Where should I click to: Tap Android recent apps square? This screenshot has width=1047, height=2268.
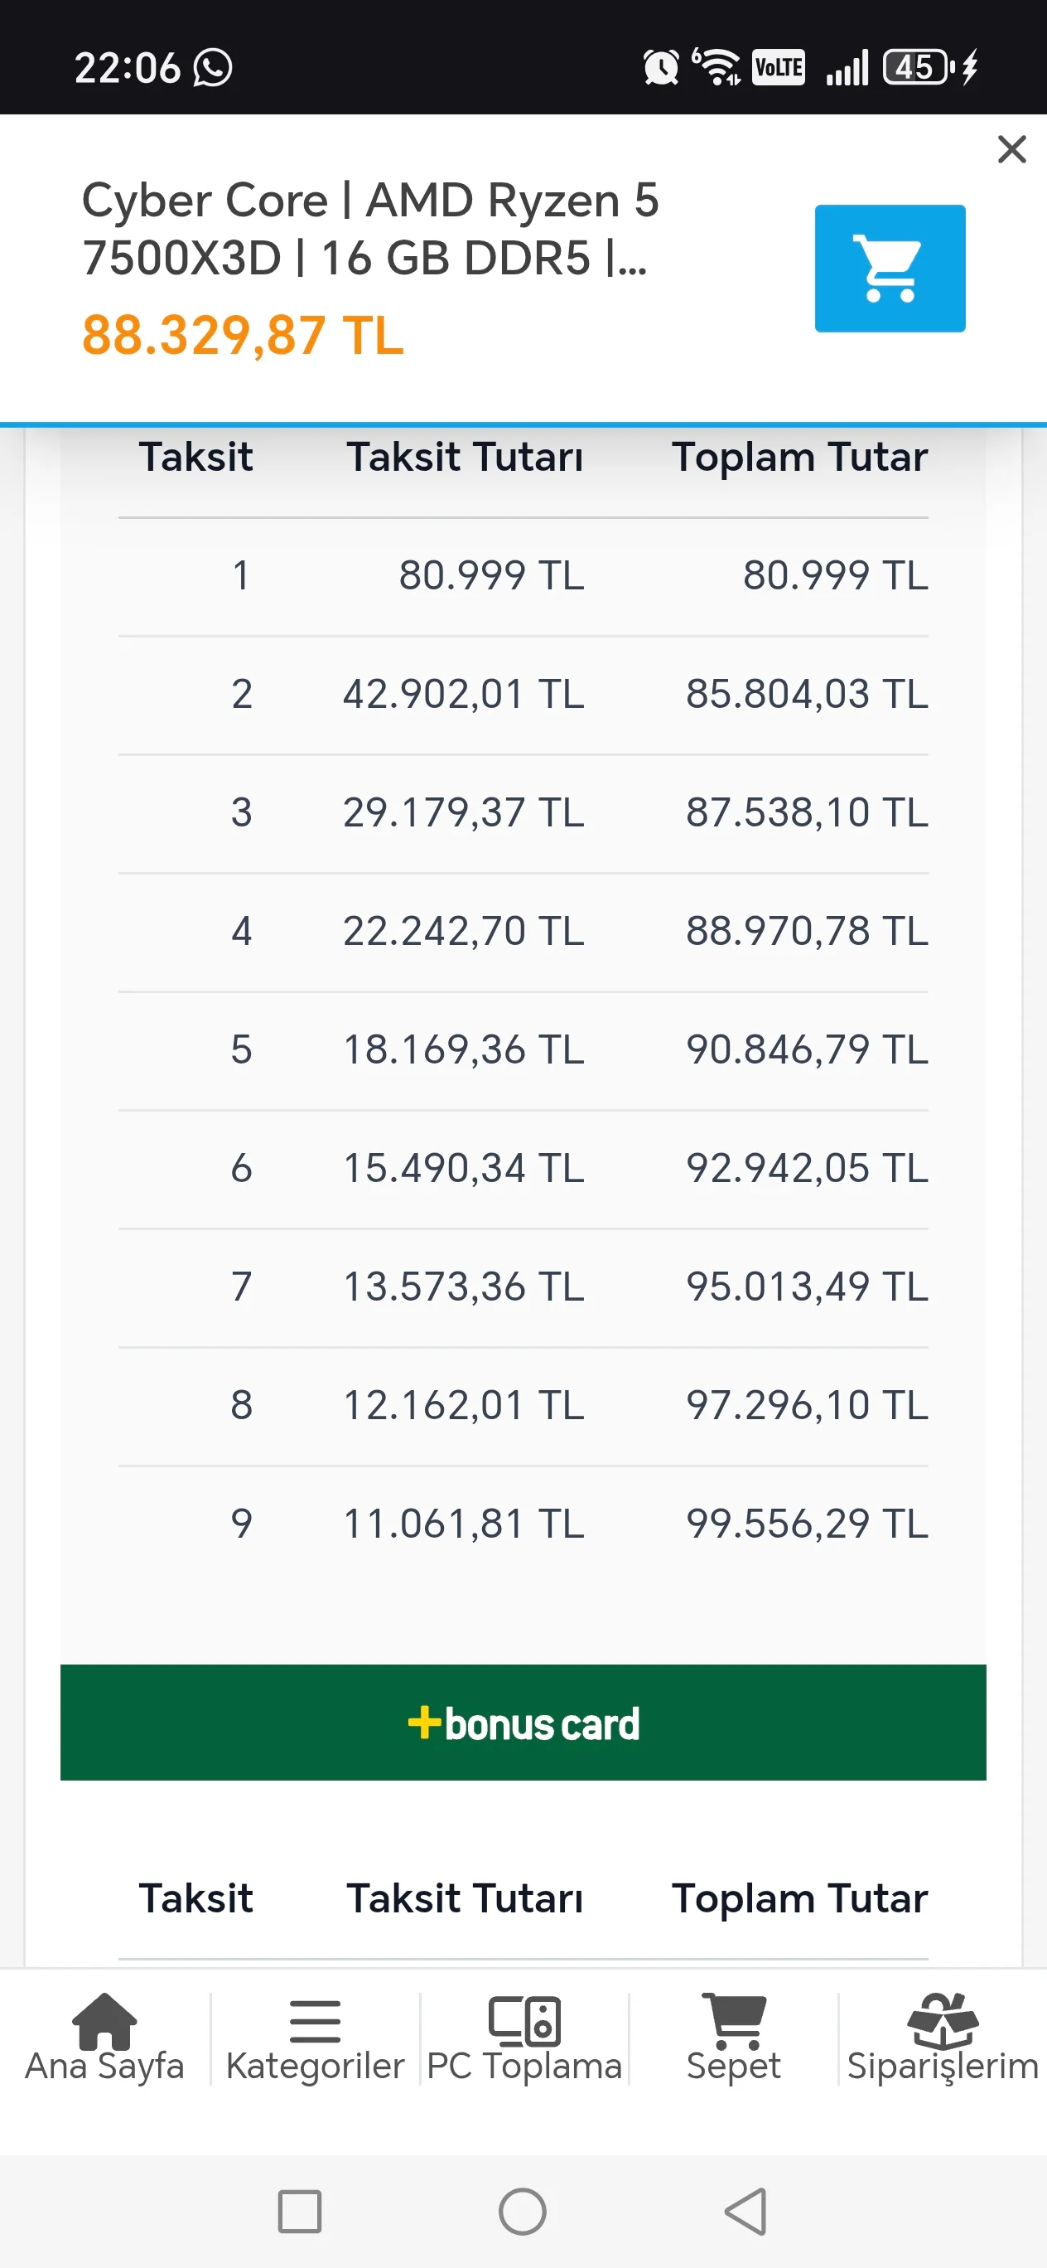point(299,2211)
